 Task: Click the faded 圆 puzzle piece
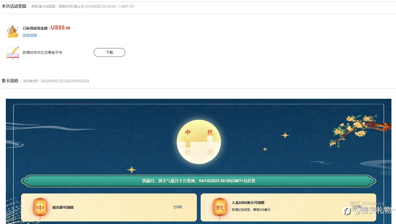pos(210,152)
